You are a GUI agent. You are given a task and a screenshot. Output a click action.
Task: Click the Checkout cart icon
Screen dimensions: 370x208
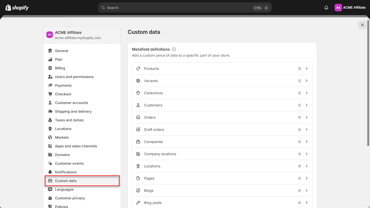tap(50, 94)
